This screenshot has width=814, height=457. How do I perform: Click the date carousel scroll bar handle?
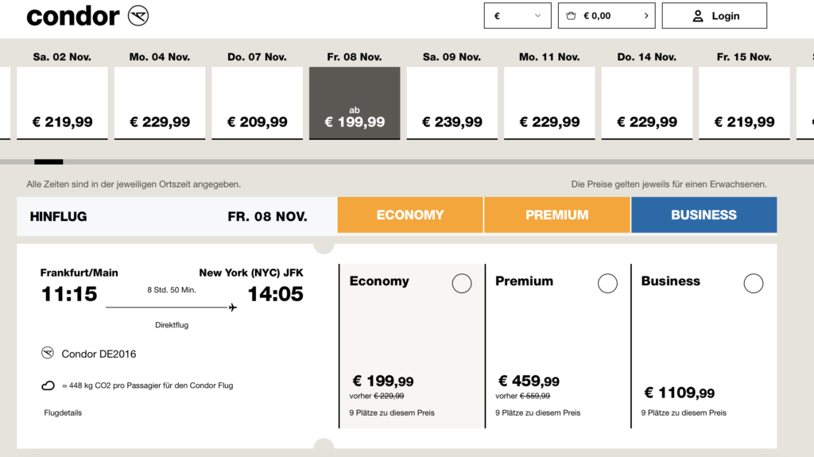tap(48, 161)
